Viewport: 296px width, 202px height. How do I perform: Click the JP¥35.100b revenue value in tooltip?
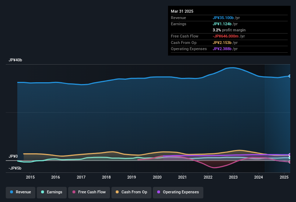[223, 18]
